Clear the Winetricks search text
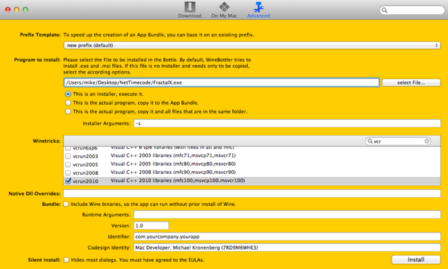The height and width of the screenshot is (269, 448). point(426,141)
